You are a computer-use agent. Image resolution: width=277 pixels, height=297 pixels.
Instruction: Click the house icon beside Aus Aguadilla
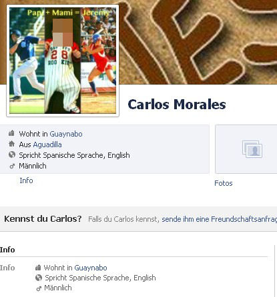(x=11, y=144)
